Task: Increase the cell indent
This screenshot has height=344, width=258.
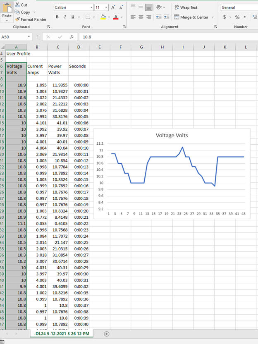Action: point(166,17)
